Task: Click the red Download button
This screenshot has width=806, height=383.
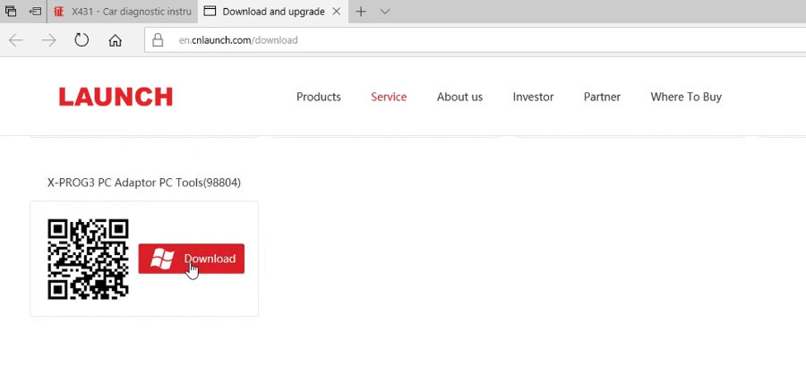Action: pyautogui.click(x=192, y=259)
